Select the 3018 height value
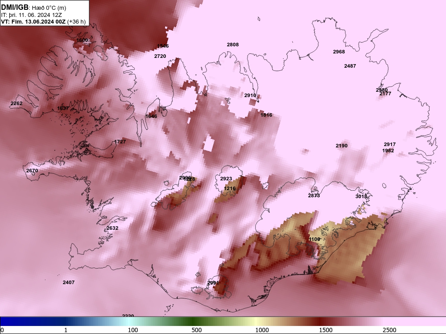446x334 pixels. coord(361,196)
